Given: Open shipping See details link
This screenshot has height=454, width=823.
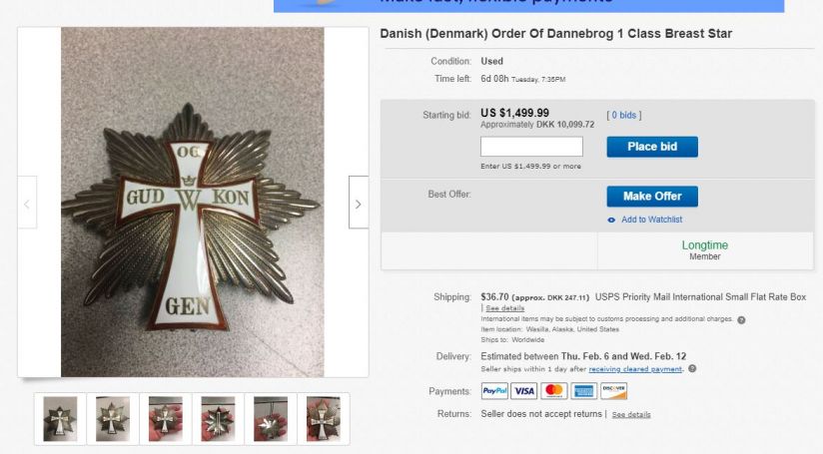Looking at the screenshot, I should point(505,308).
